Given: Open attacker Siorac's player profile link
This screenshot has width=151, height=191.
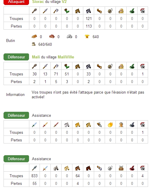Looking at the screenshot, I should tap(38, 2).
